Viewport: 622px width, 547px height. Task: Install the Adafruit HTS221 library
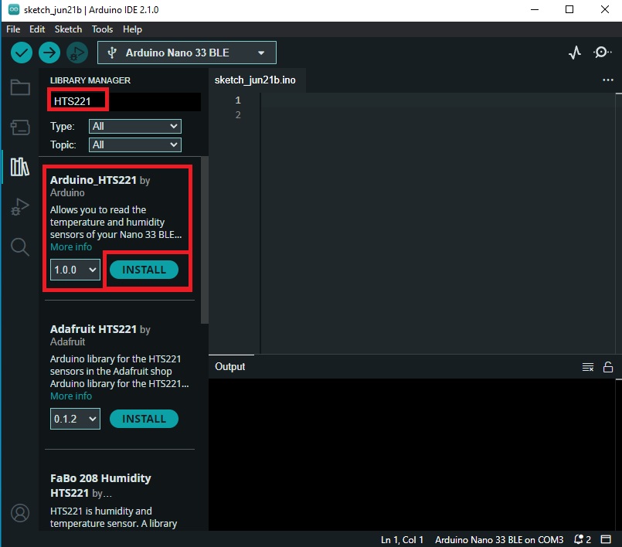[144, 419]
